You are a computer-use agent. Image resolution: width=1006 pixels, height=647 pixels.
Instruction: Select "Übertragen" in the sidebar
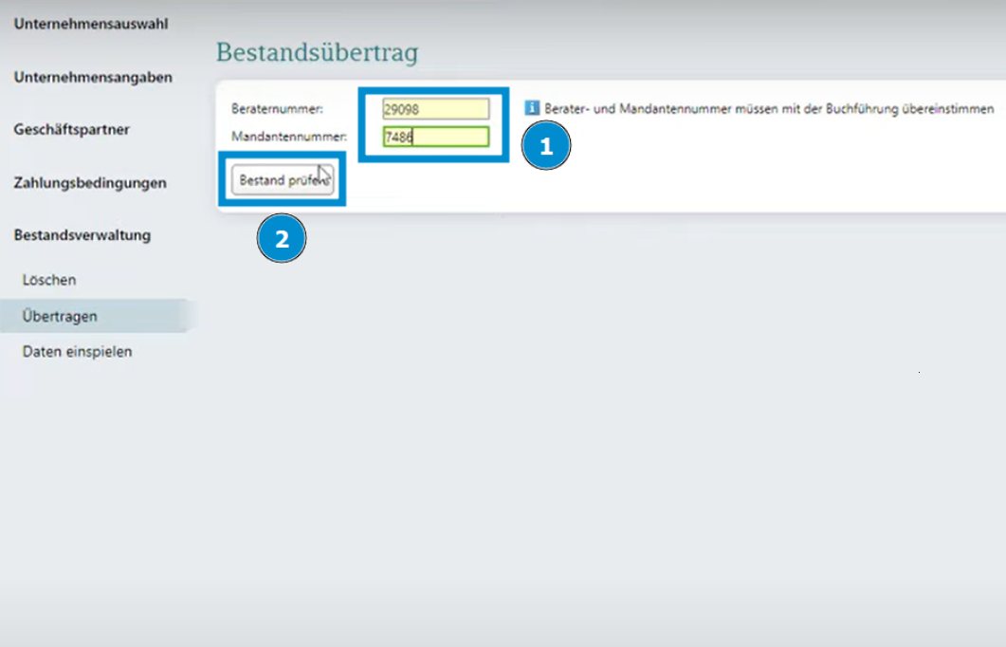pos(59,315)
